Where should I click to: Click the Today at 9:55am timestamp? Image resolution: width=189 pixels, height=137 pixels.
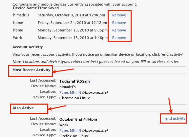tap(74, 81)
